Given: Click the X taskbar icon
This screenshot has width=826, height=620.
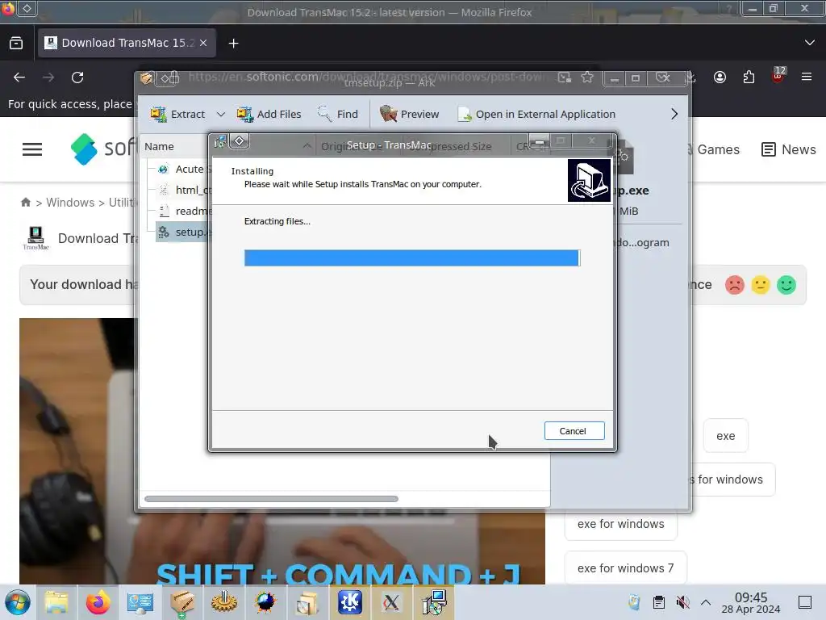Looking at the screenshot, I should [x=391, y=602].
